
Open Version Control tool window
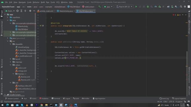point(12,98)
